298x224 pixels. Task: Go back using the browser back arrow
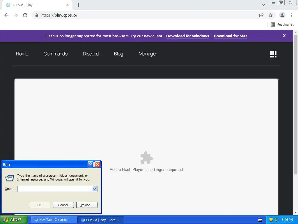coord(6,15)
